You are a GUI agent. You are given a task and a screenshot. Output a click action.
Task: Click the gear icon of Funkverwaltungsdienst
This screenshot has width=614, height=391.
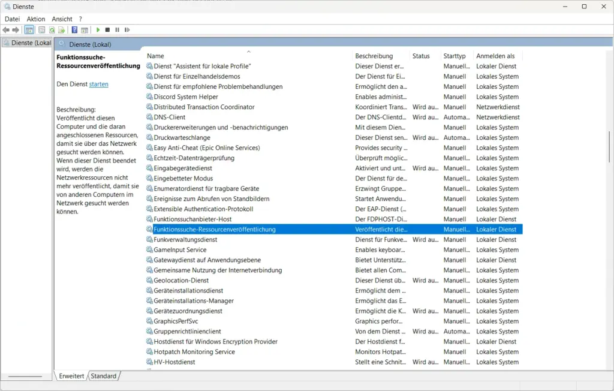pyautogui.click(x=149, y=239)
